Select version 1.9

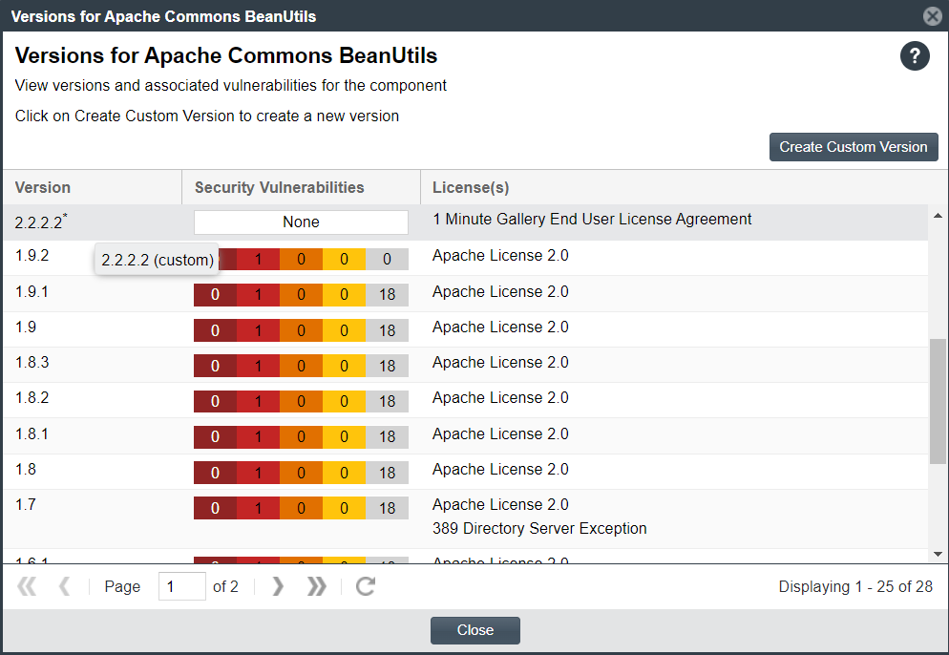tap(26, 327)
